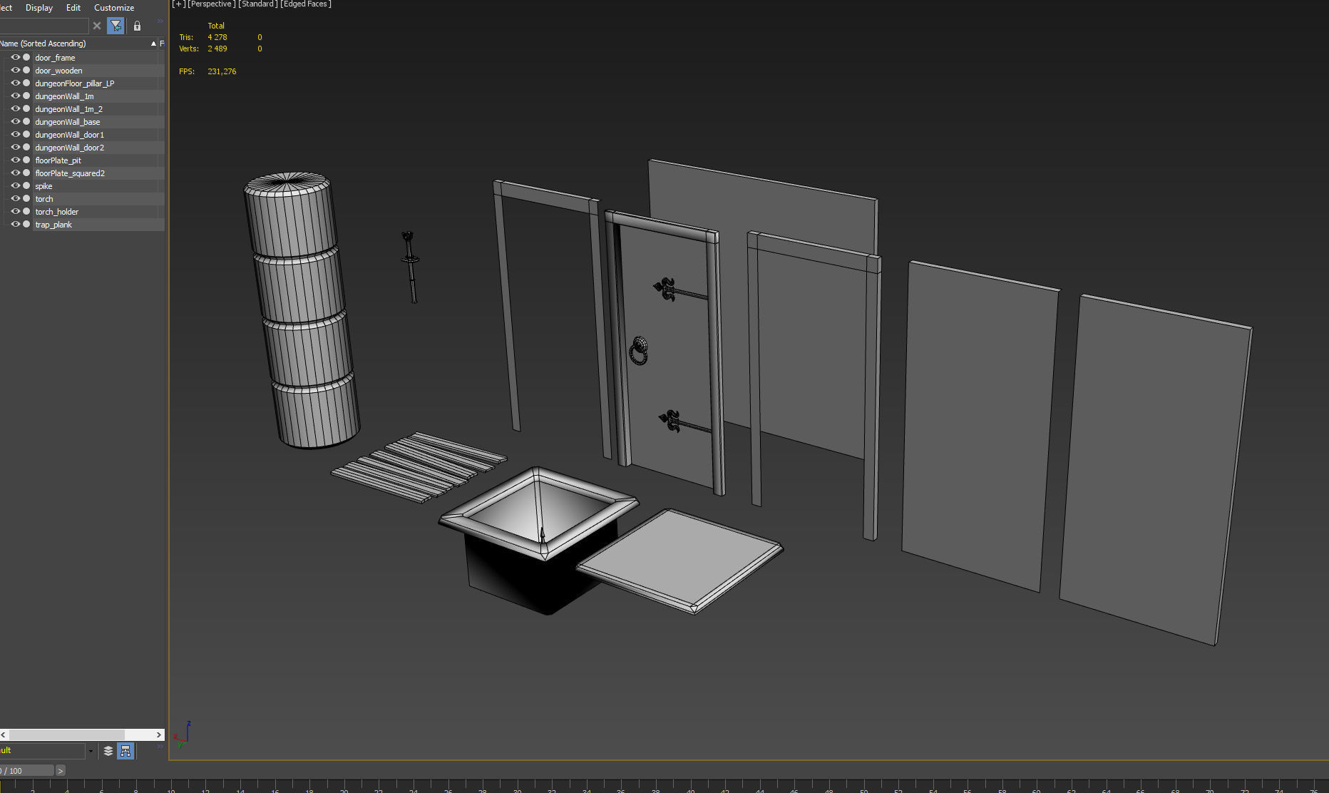Switch to Sort by Hierarchy icon
The height and width of the screenshot is (793, 1329).
125,750
